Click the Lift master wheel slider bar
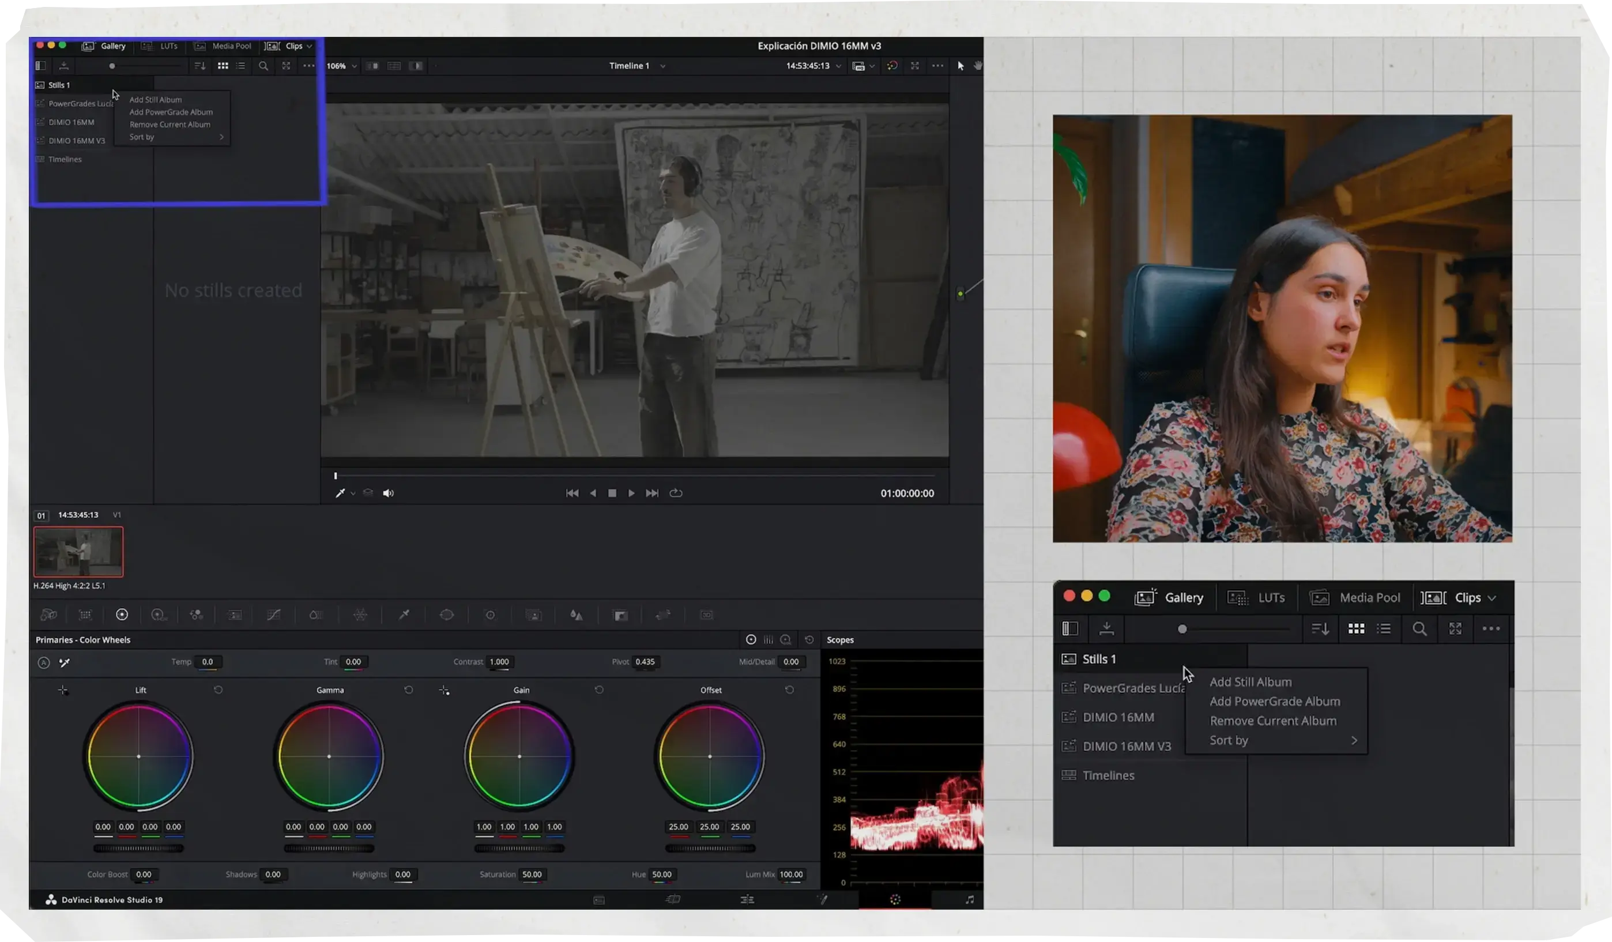The width and height of the screenshot is (1612, 942). point(138,849)
